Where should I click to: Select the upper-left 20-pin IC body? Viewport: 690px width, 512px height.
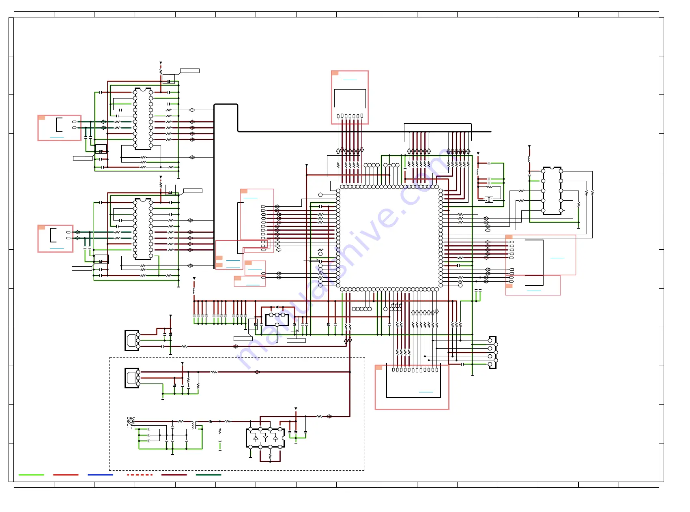click(x=143, y=118)
